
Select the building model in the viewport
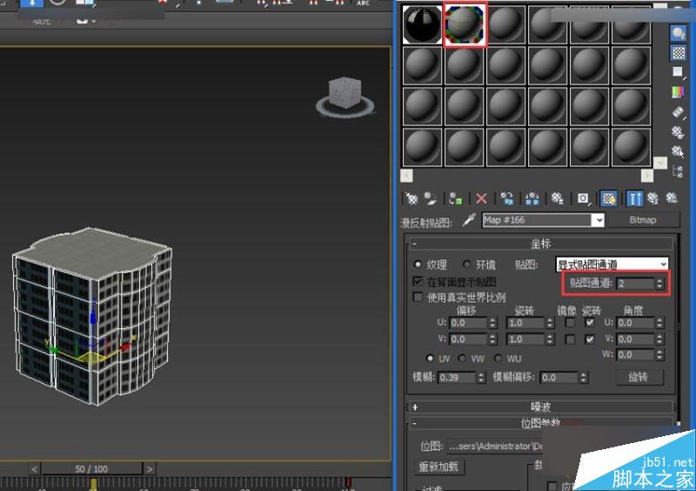pos(92,315)
